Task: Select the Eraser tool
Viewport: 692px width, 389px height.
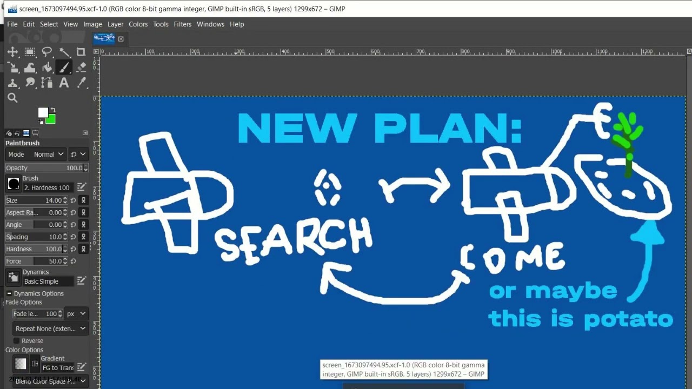Action: pos(81,68)
